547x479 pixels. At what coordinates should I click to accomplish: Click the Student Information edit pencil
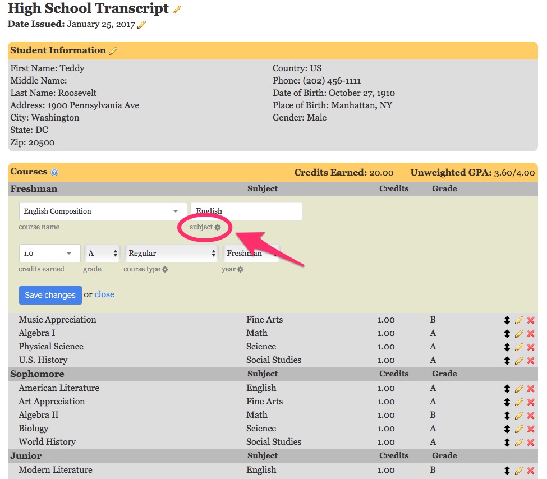(113, 51)
